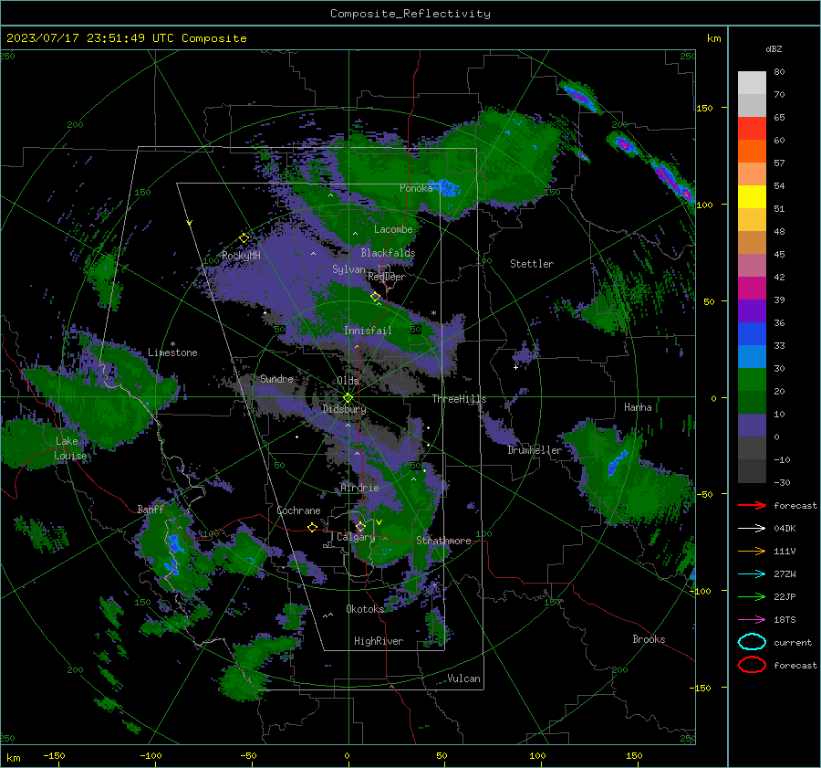Click the yellow radar site marker near Didsbury
The image size is (821, 768).
pyautogui.click(x=348, y=398)
